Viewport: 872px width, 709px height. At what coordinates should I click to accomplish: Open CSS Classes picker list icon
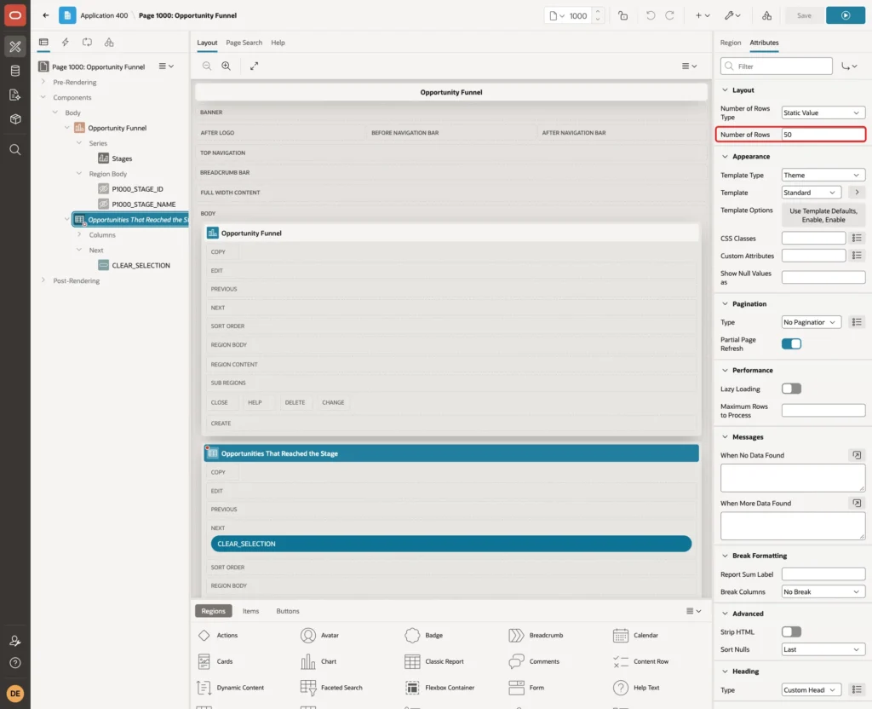point(857,239)
